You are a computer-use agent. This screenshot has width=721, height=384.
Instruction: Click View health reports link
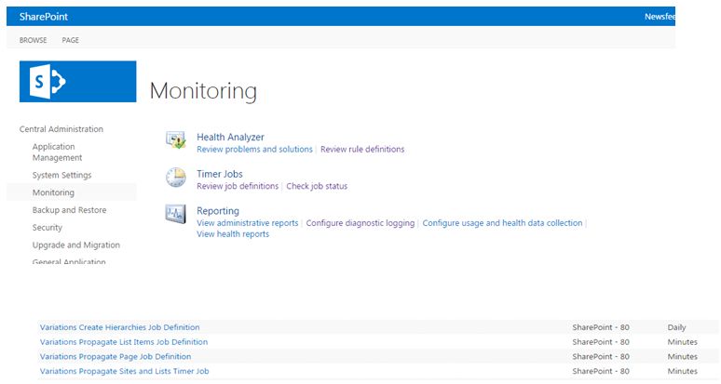point(233,234)
